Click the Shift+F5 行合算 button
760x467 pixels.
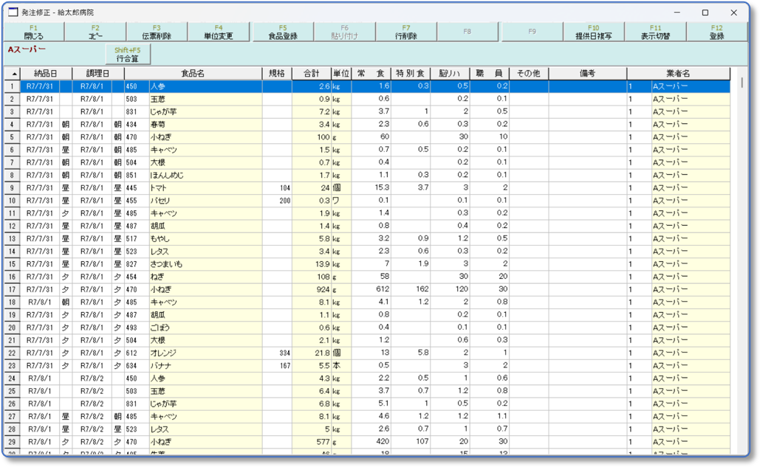(x=128, y=55)
